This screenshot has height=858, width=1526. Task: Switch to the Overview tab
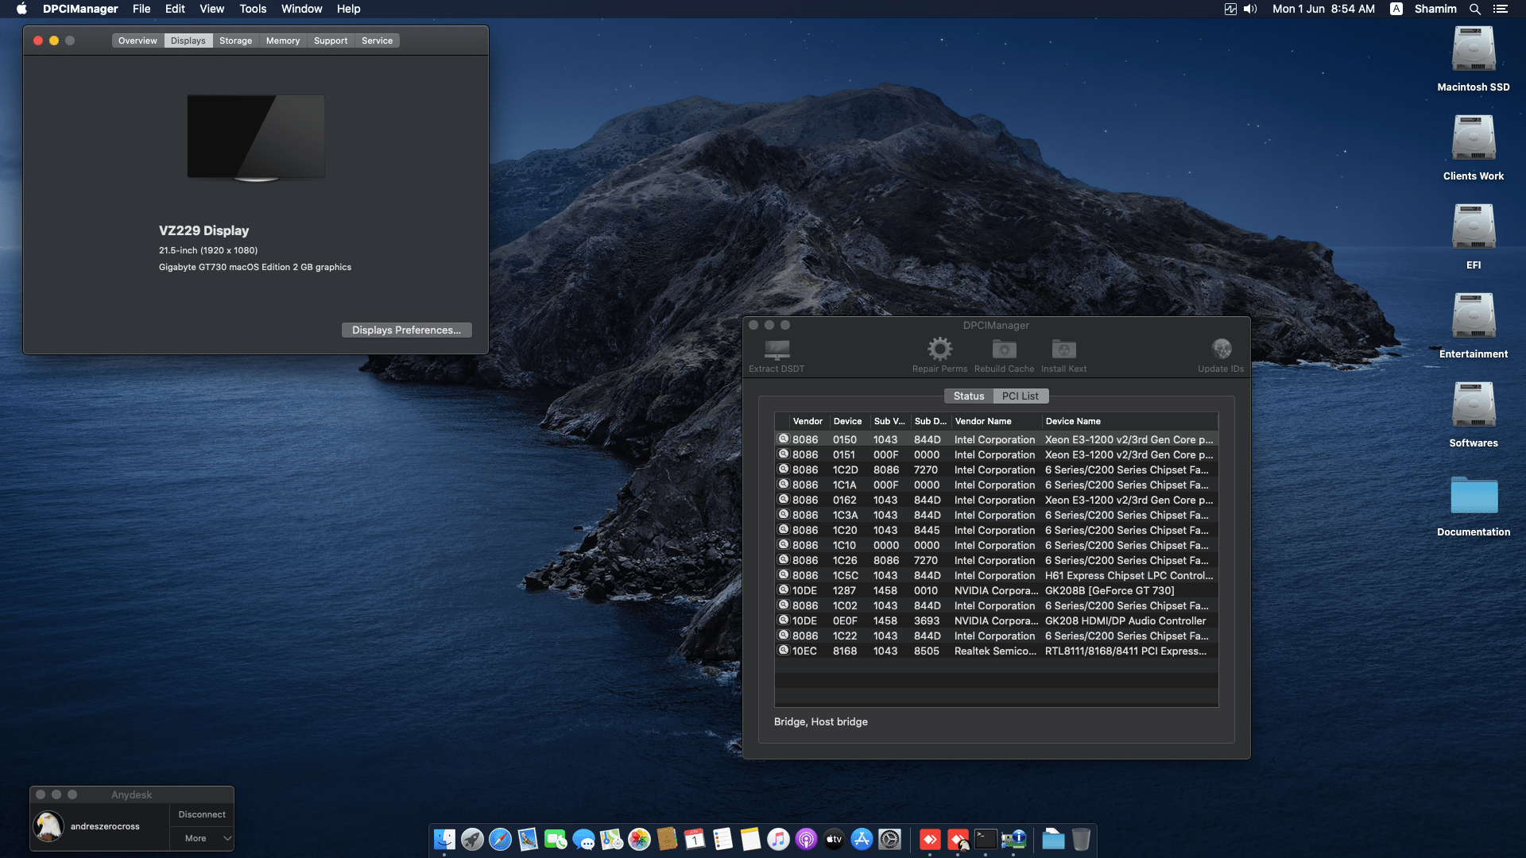[137, 41]
